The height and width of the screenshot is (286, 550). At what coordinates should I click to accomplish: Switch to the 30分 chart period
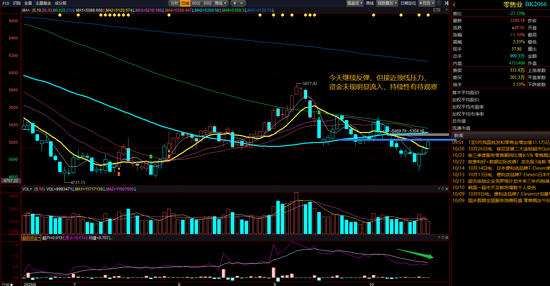208,3
